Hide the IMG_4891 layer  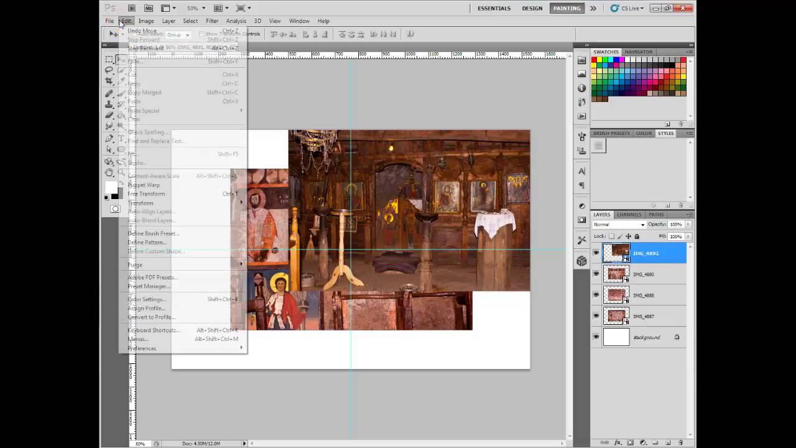click(x=596, y=253)
